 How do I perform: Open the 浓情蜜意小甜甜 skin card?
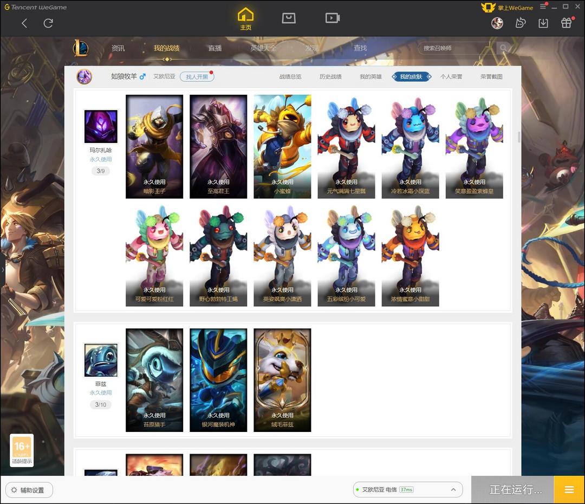[411, 255]
